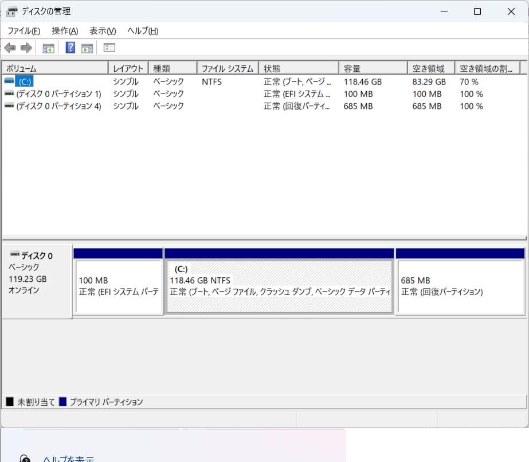Viewport: 529px width, 462px height.
Task: Click the ヘルプを表示 link
Action: (x=69, y=458)
